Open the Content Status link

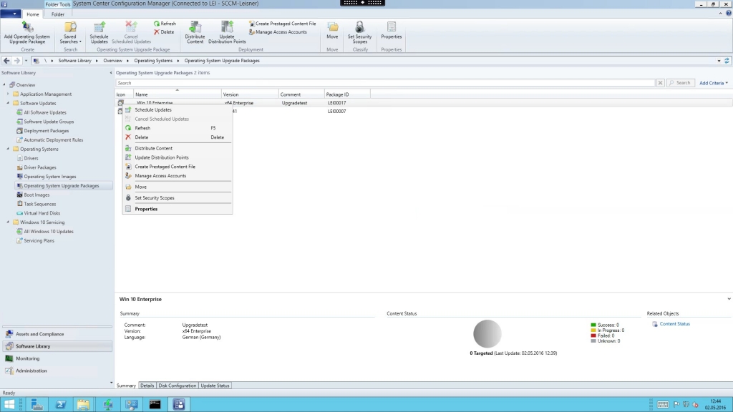(x=674, y=324)
